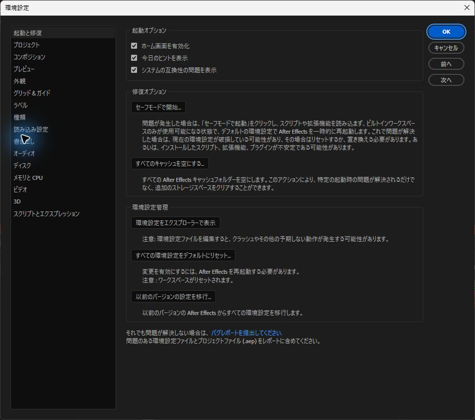Select 読み込み設定 in the sidebar
Image resolution: width=475 pixels, height=420 pixels.
click(x=63, y=130)
